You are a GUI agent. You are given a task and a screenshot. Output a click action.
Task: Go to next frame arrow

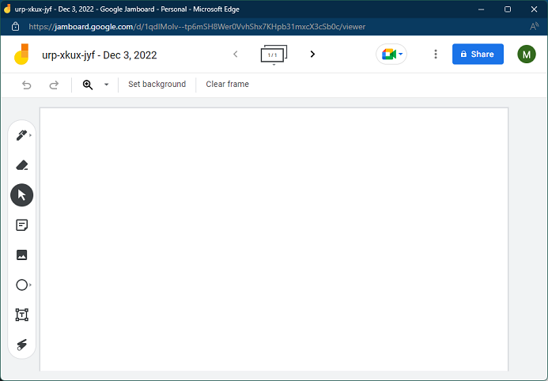[x=312, y=54]
